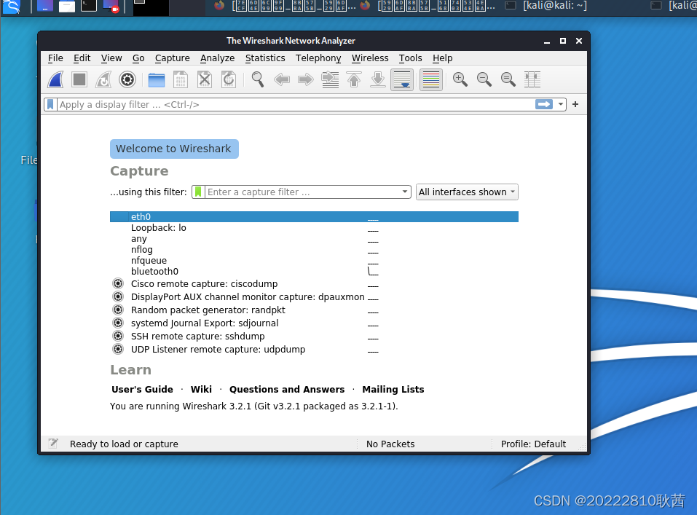Screen dimensions: 697x515
Task: Open the Help menu
Action: (x=442, y=58)
